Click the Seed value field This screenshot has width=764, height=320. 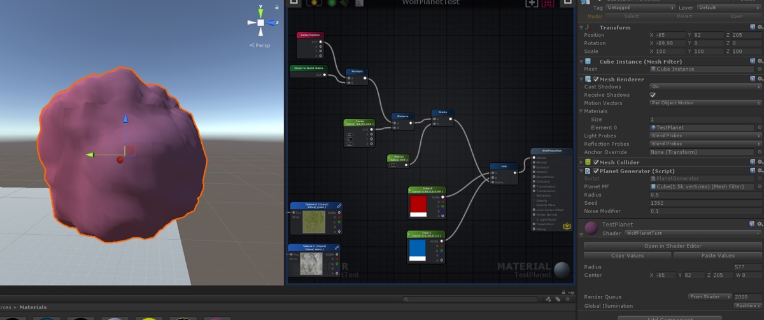tap(705, 203)
